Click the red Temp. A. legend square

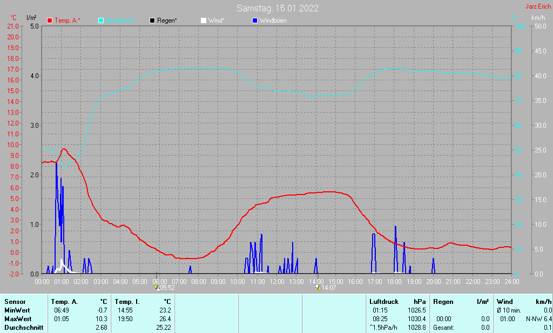[50, 20]
